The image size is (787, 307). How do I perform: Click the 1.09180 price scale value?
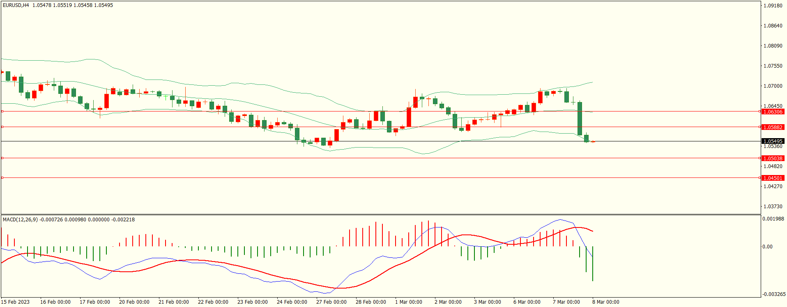click(773, 6)
